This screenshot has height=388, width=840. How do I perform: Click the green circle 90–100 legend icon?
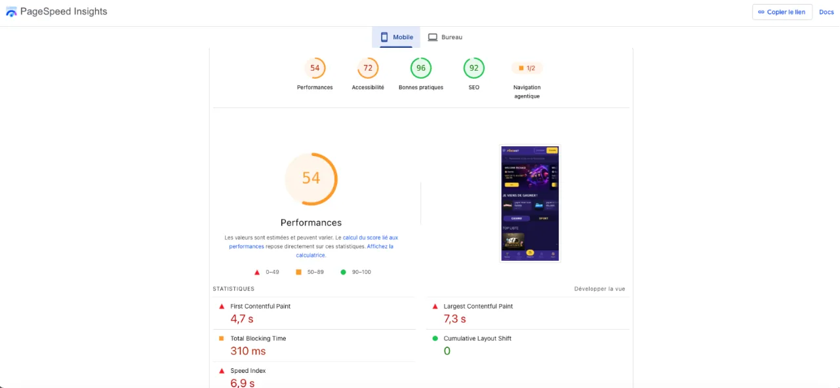[x=343, y=272]
